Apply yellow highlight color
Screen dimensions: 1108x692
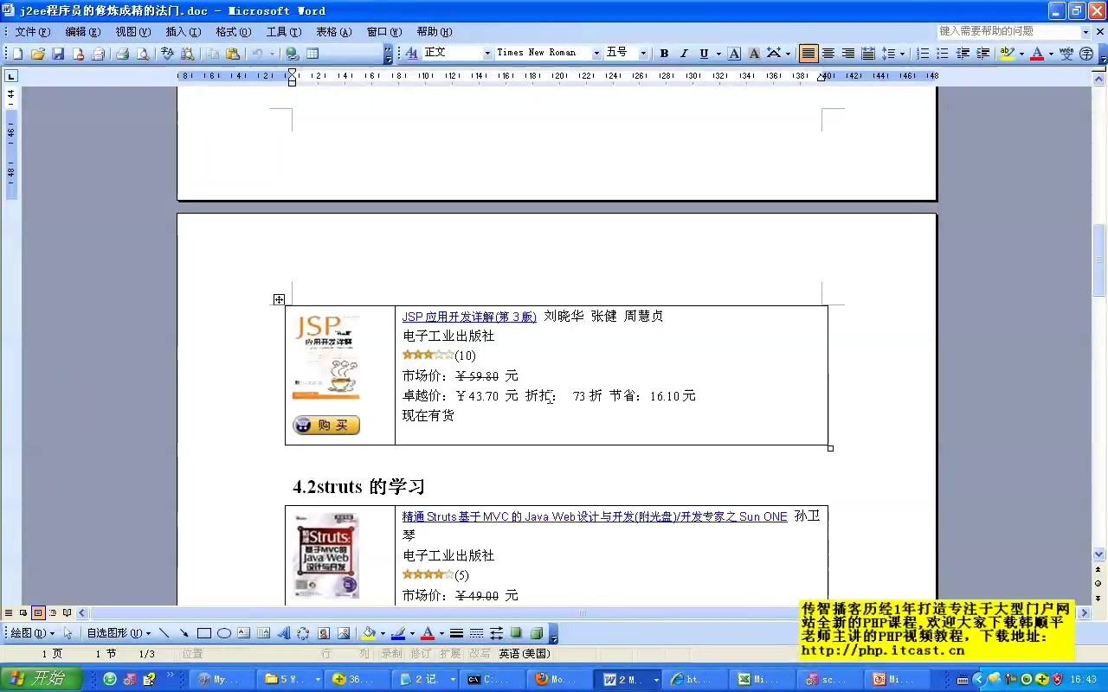(1007, 54)
